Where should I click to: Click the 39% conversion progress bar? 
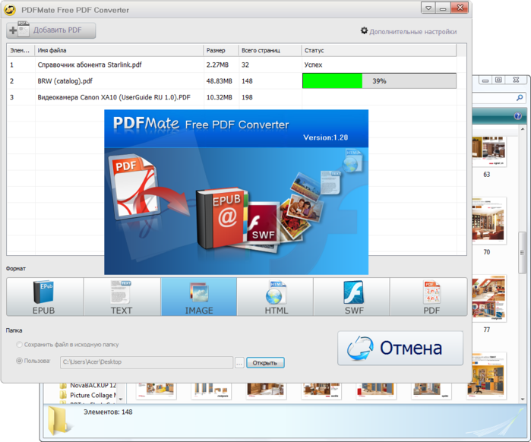[x=379, y=81]
